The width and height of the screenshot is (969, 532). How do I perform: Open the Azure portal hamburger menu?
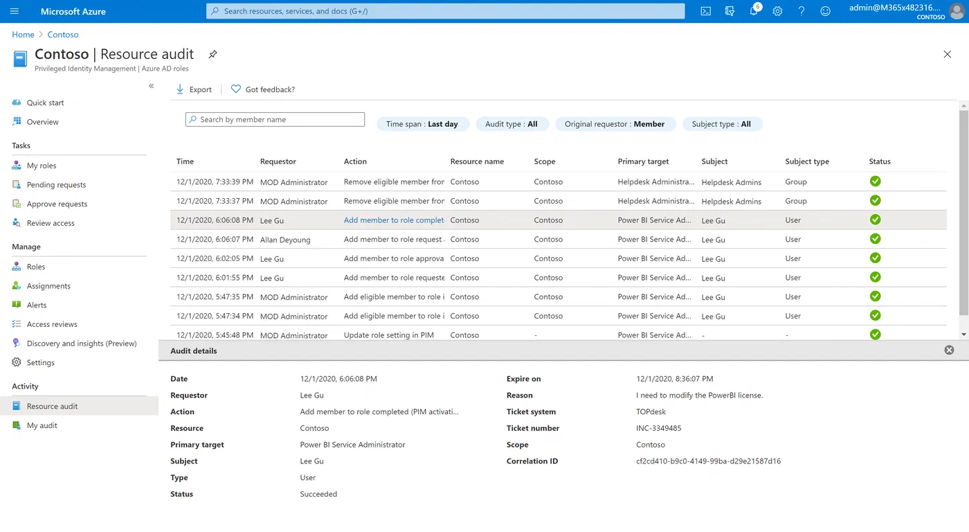pyautogui.click(x=15, y=11)
